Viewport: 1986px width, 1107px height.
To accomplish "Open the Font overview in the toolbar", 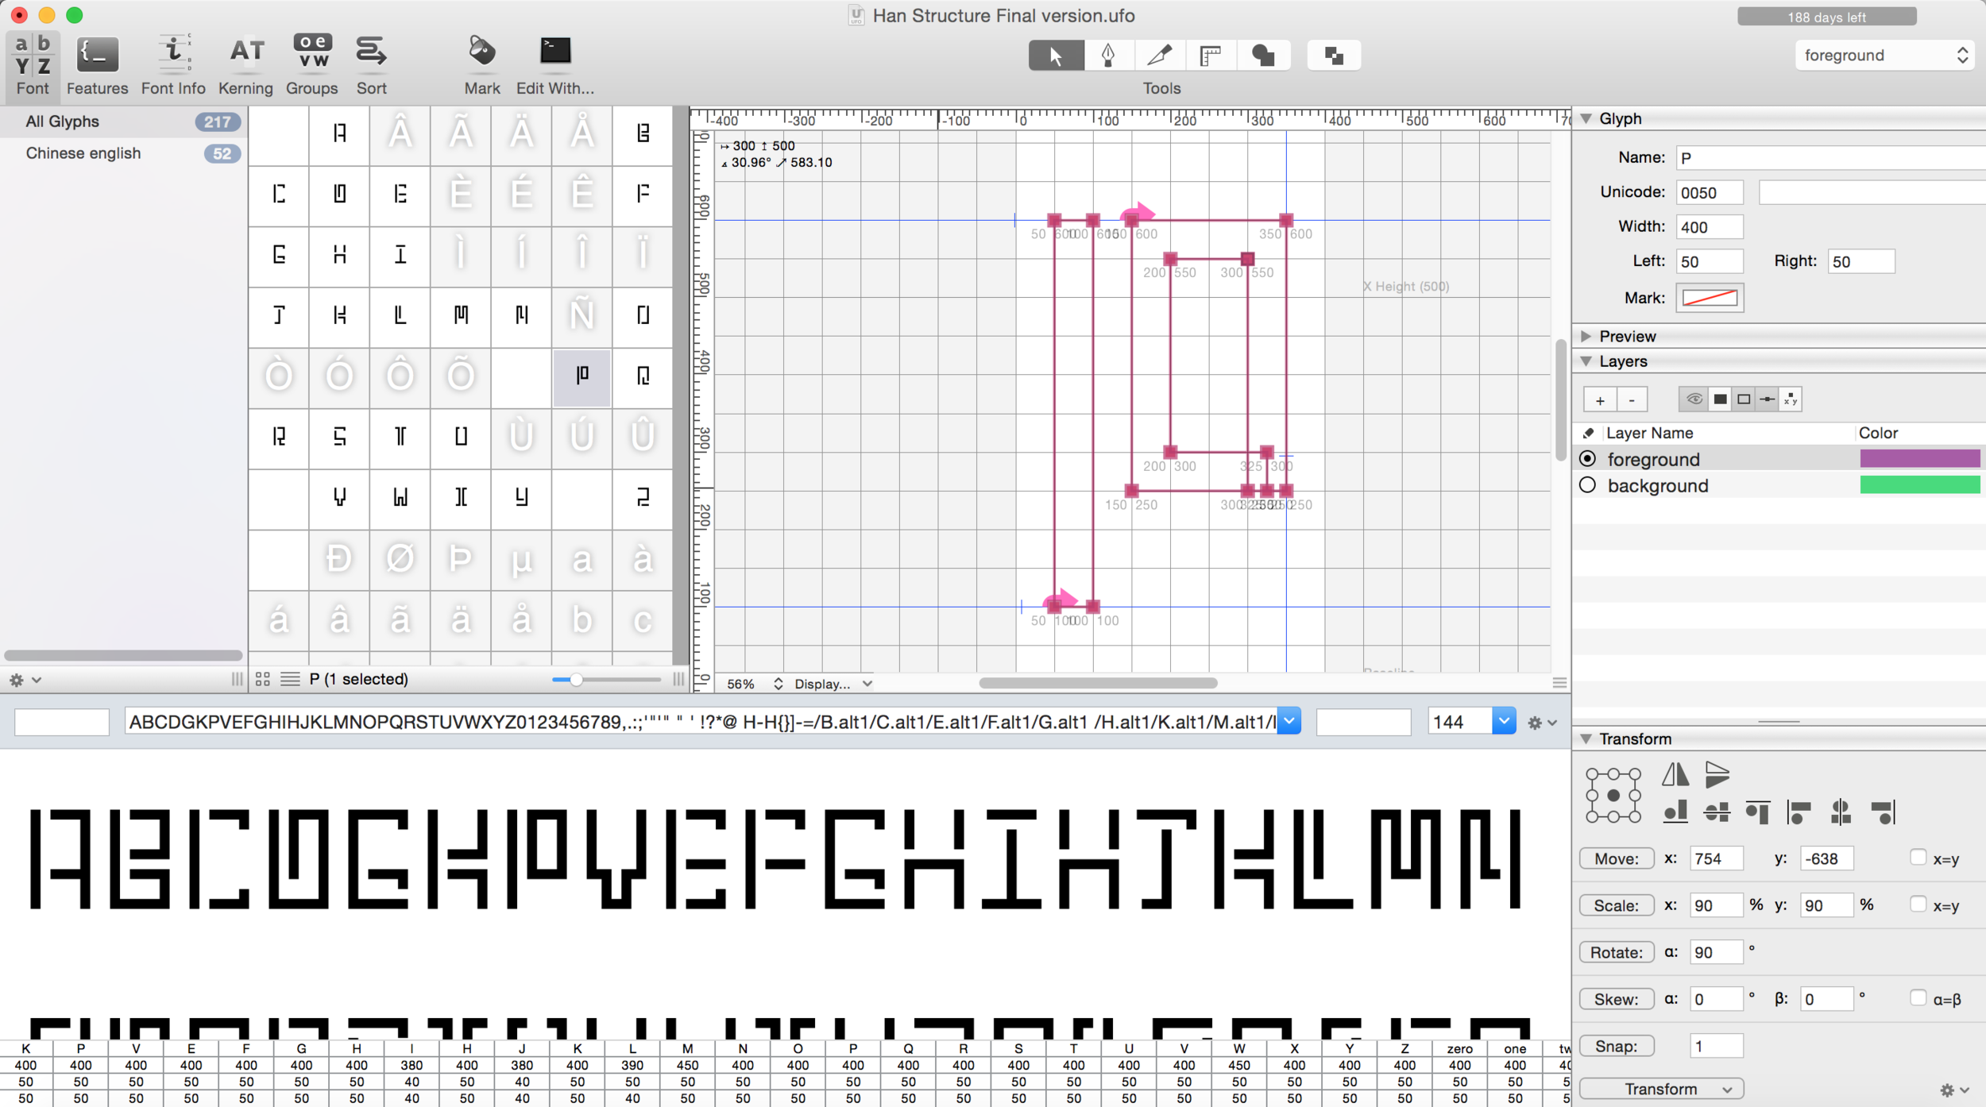I will pyautogui.click(x=33, y=65).
